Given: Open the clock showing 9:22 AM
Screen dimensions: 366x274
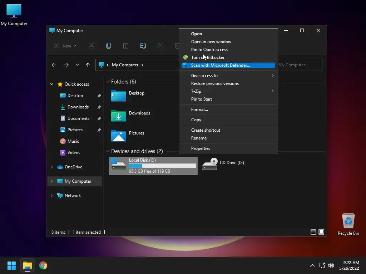Looking at the screenshot, I should coord(349,265).
